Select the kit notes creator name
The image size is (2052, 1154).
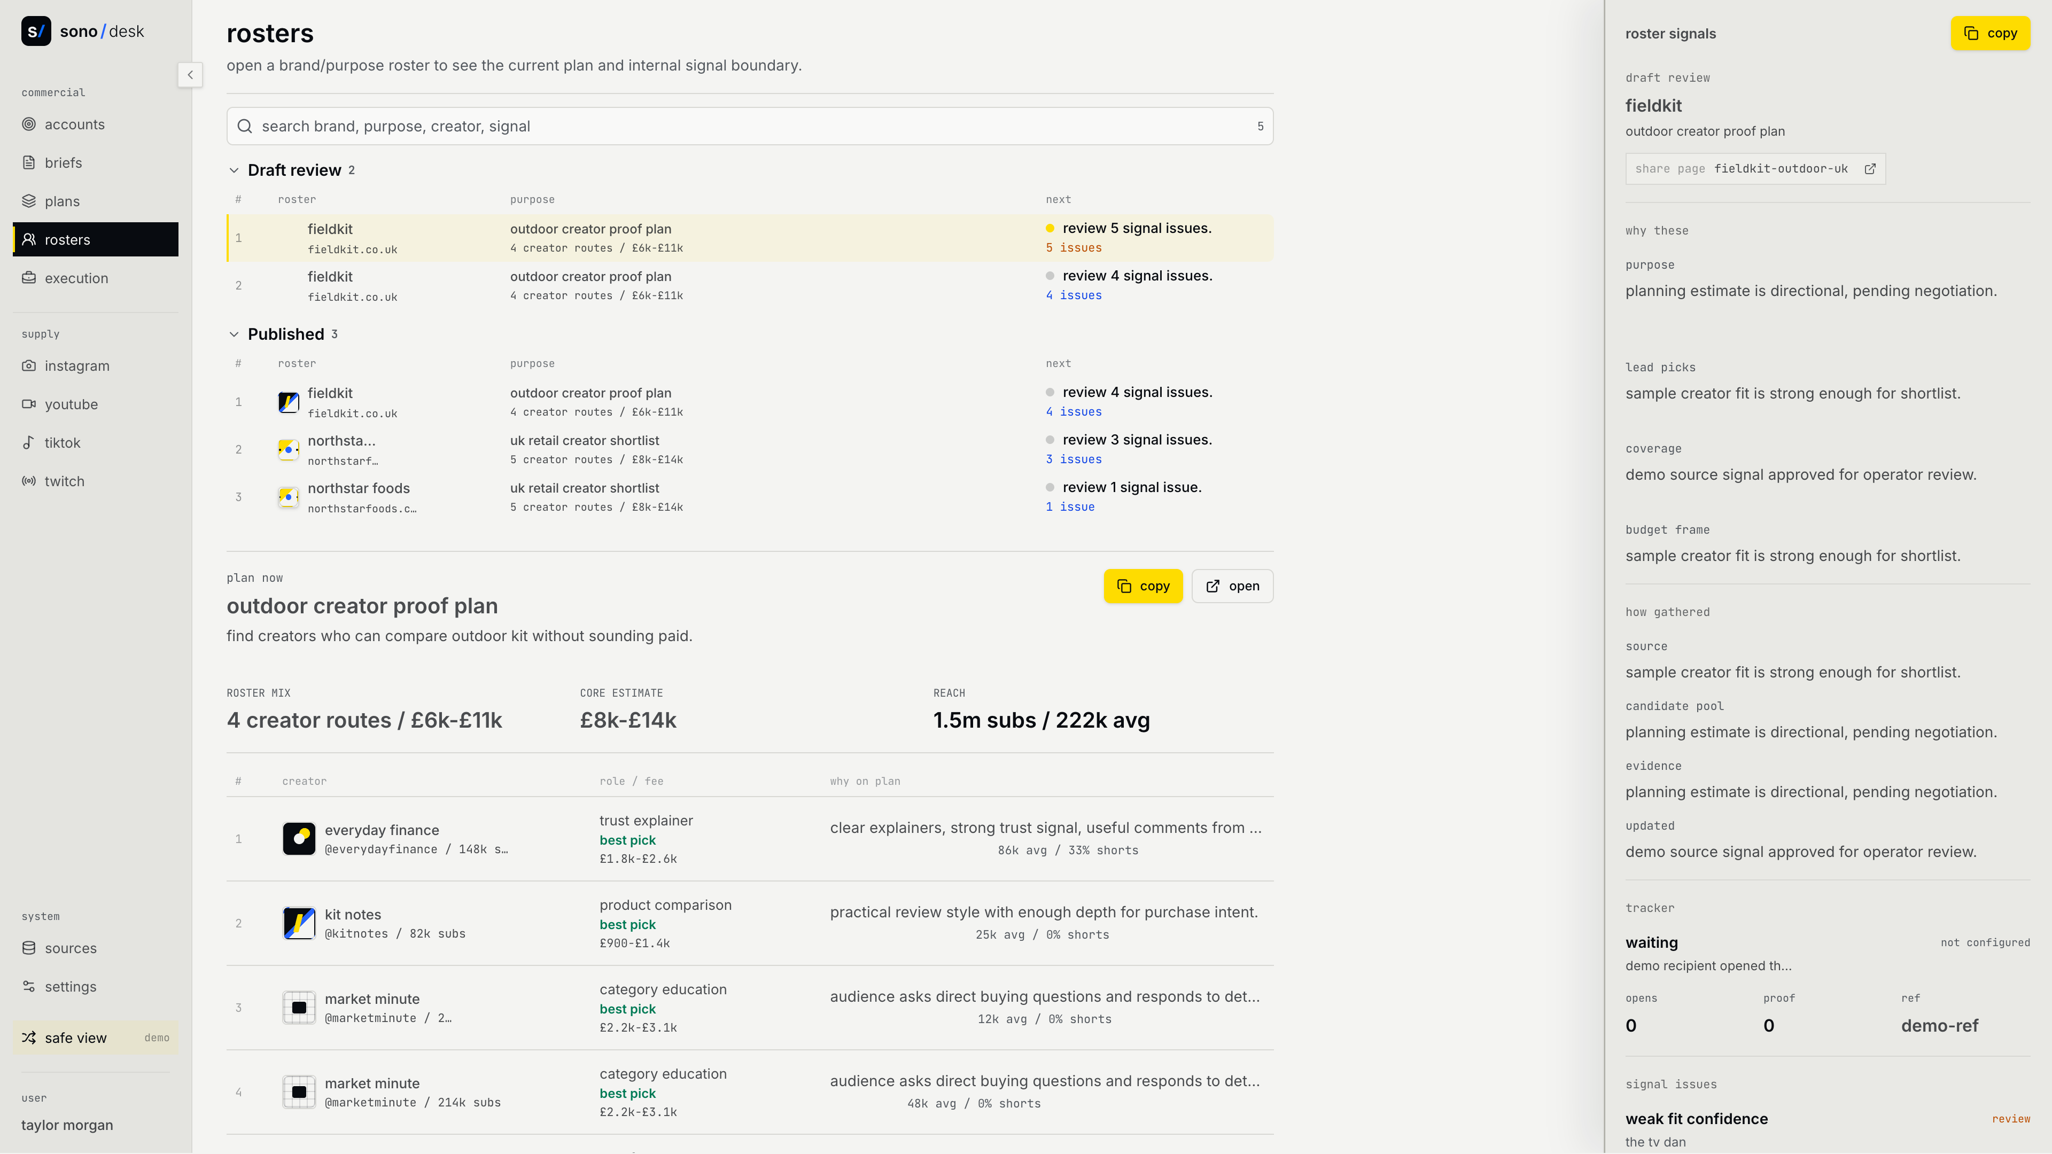pos(353,914)
